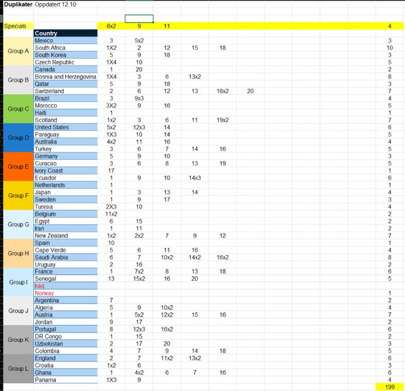Select the yellow 199 total cell

click(389, 387)
